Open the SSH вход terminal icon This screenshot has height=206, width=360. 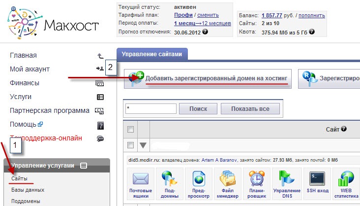[x=317, y=178]
